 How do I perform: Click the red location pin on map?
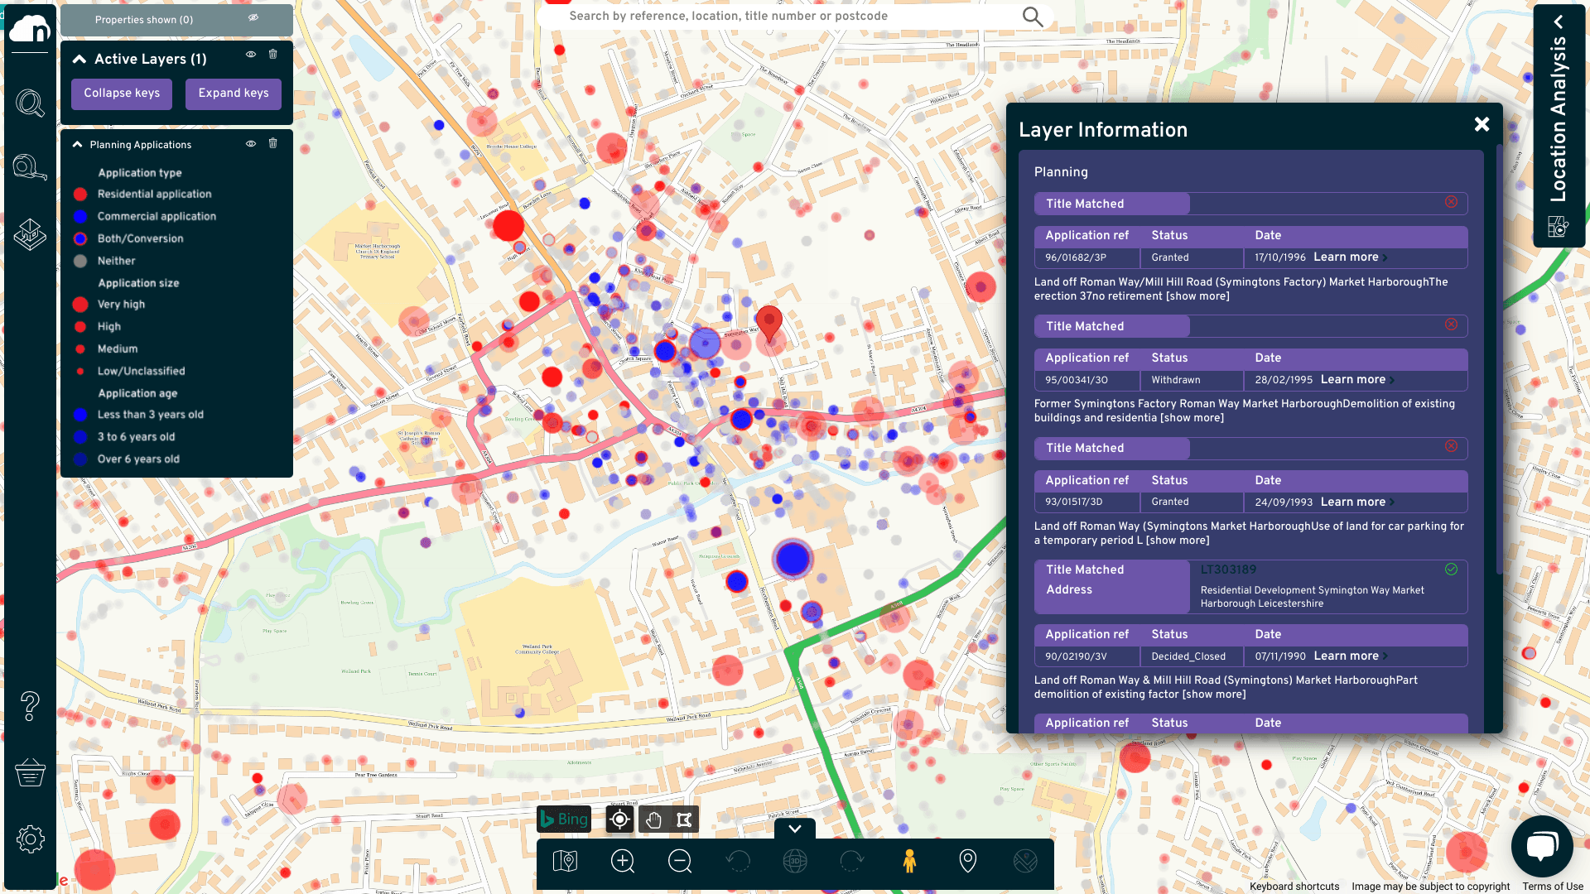[x=769, y=324]
